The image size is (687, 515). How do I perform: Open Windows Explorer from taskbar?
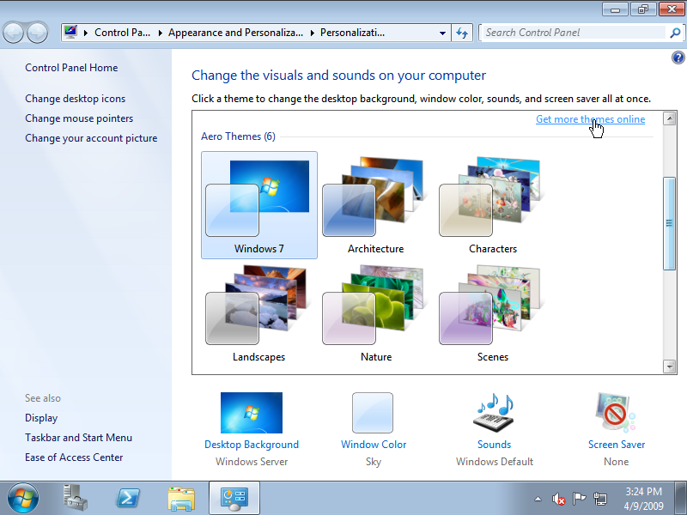pyautogui.click(x=180, y=498)
